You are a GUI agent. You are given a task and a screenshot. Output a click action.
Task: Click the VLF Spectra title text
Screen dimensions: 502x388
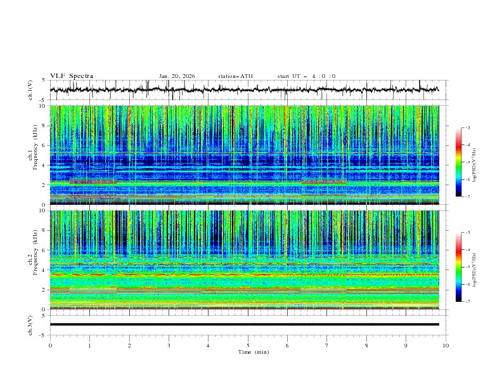[72, 76]
